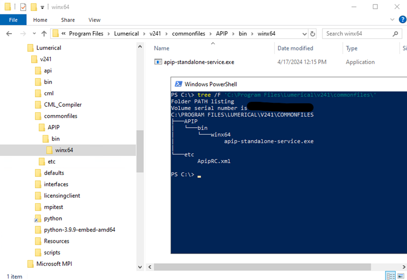Select apip-standalone-service.exe file
This screenshot has width=407, height=280.
coord(199,62)
